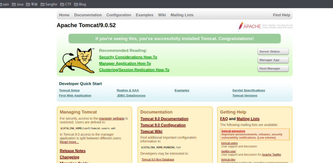
Task: Open the Apache Taglibs link
Action: point(272,155)
